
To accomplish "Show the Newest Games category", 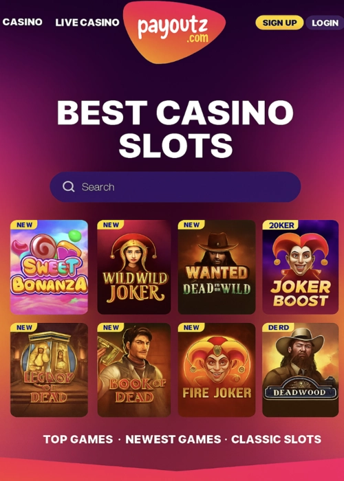I will pyautogui.click(x=173, y=439).
